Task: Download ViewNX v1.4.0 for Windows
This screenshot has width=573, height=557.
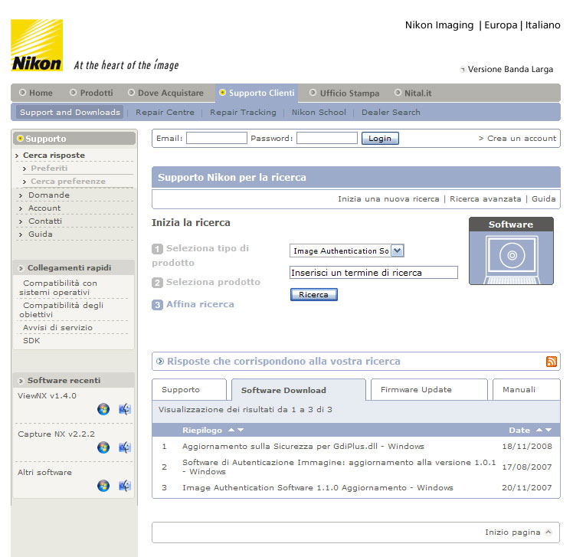Action: click(103, 409)
